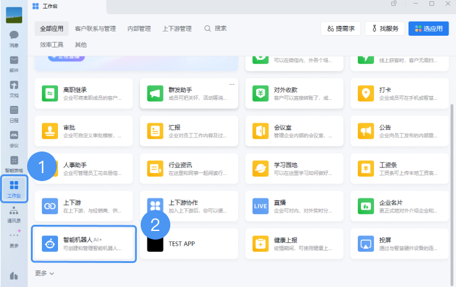
Task: Expand 更多 in the left sidebar
Action: (x=14, y=238)
